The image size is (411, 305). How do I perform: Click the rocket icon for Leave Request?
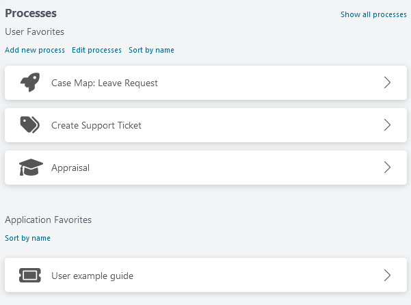[29, 83]
